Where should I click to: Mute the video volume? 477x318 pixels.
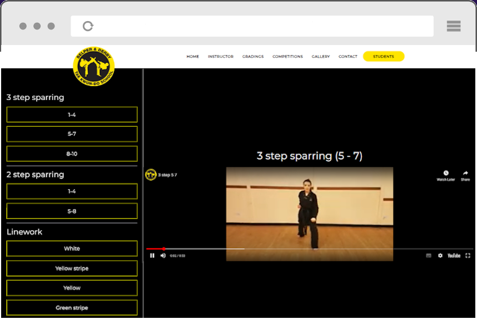(x=163, y=256)
